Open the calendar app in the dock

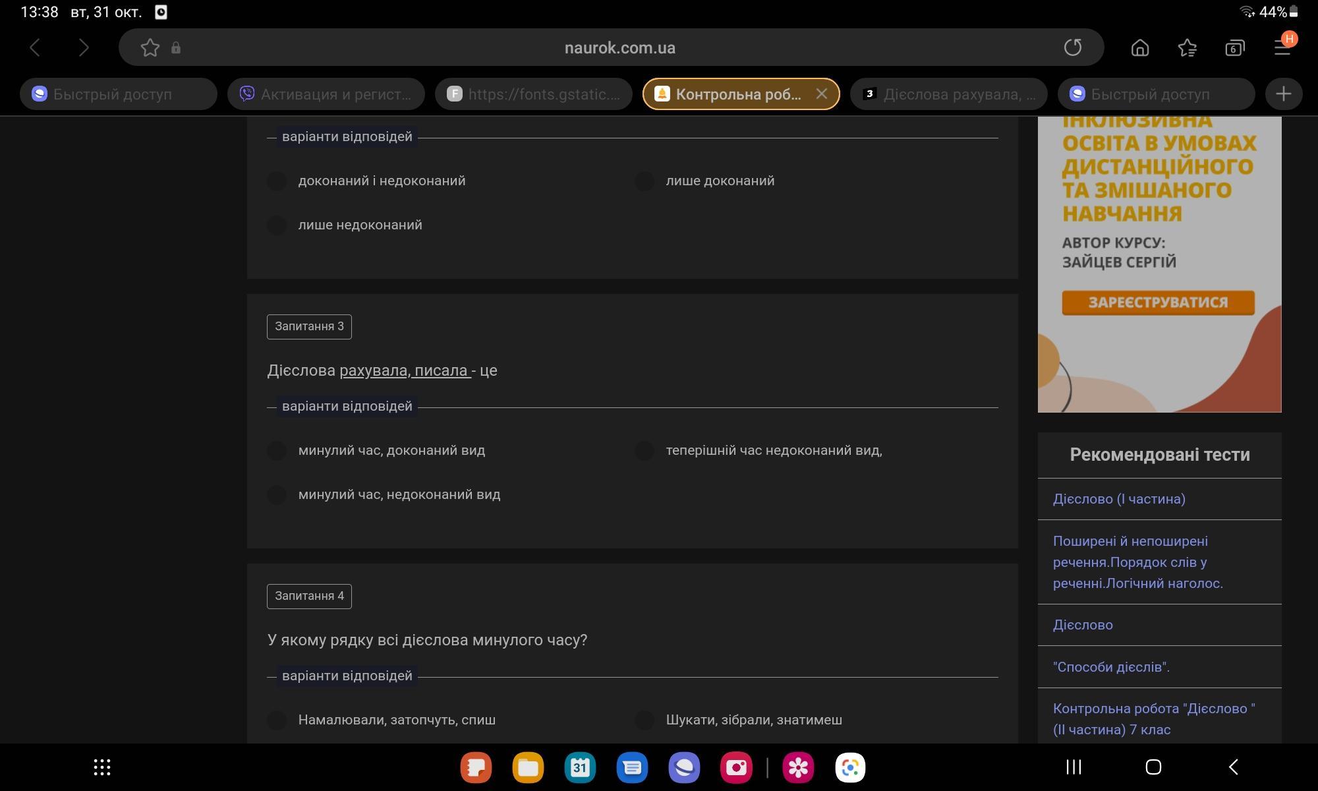click(x=580, y=767)
